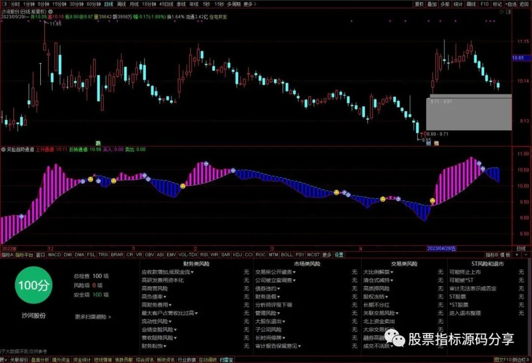
Task: Switch to 分时 intraday view
Action: pos(15,4)
